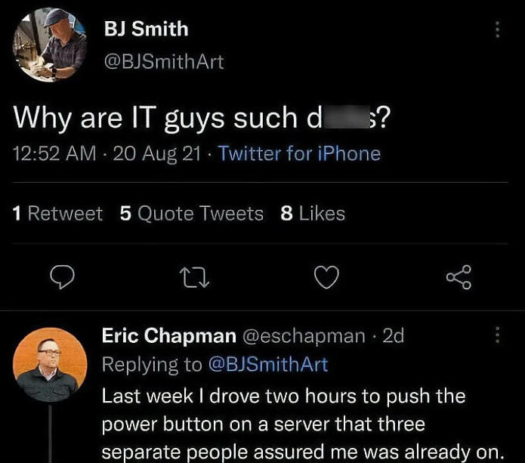Click the BJ Smith display name
The height and width of the screenshot is (463, 525).
click(147, 29)
